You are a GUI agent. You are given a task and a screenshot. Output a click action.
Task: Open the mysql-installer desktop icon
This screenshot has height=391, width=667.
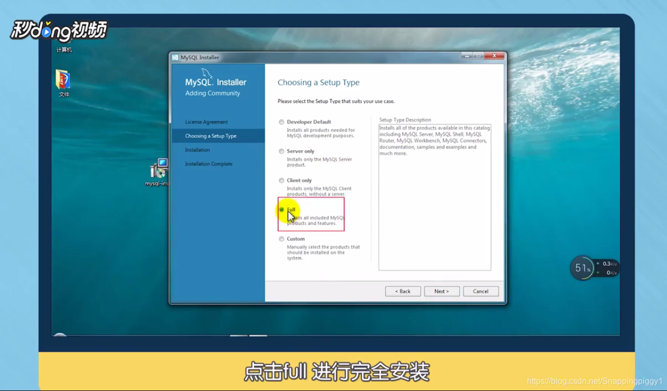(x=158, y=173)
